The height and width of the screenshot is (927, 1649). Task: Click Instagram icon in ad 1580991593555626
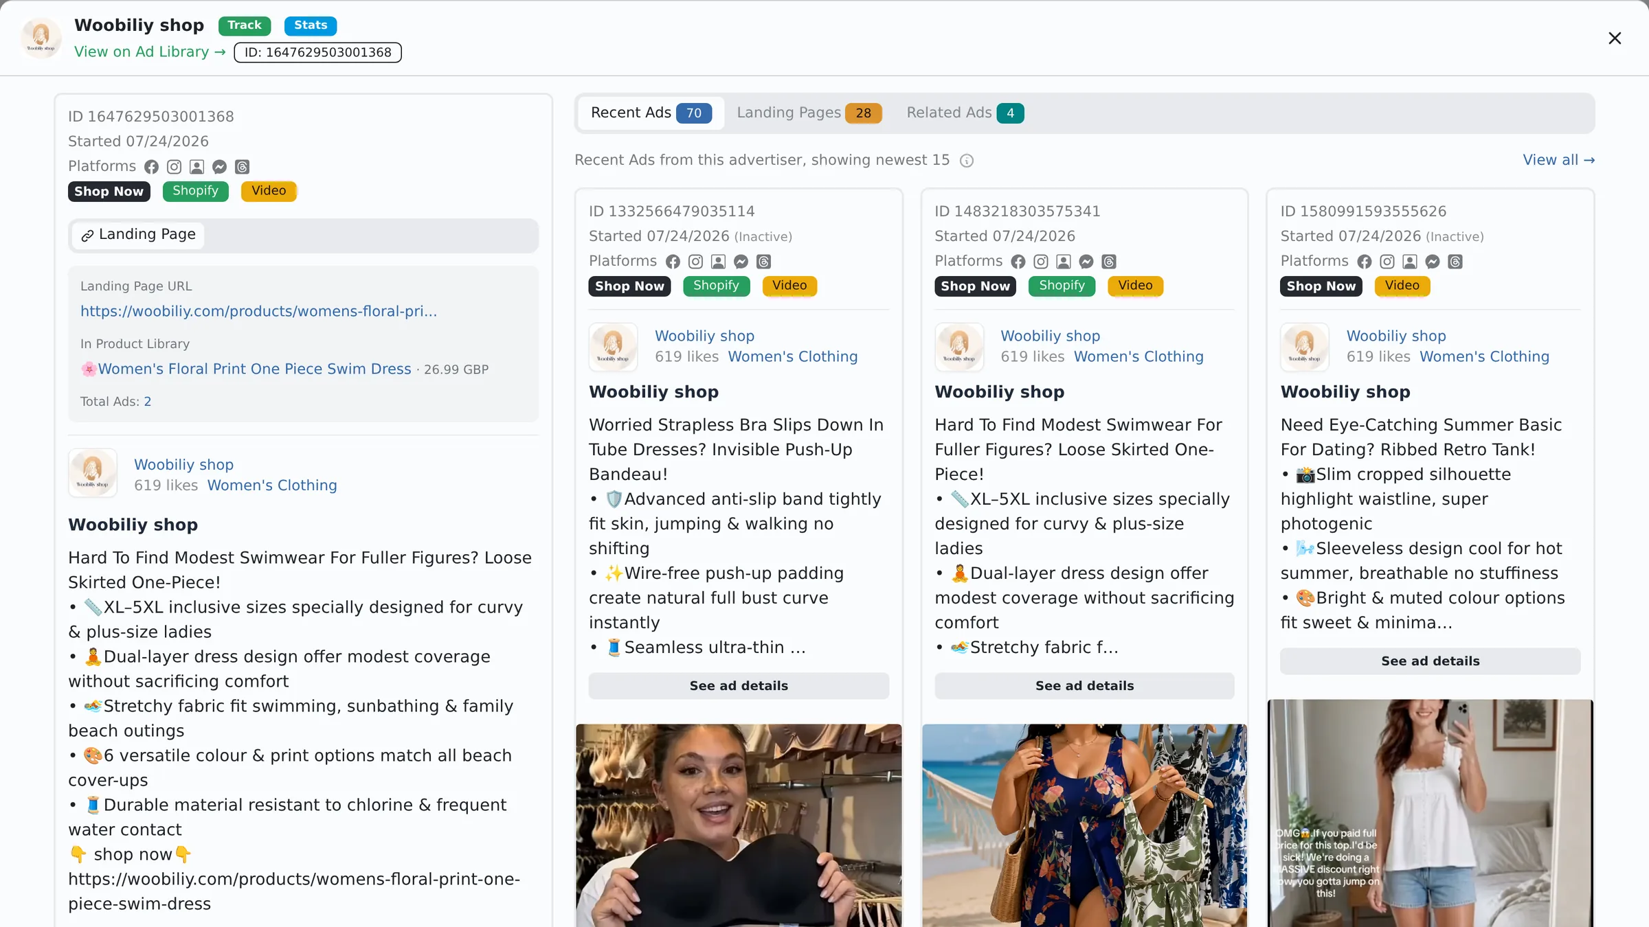pos(1387,262)
